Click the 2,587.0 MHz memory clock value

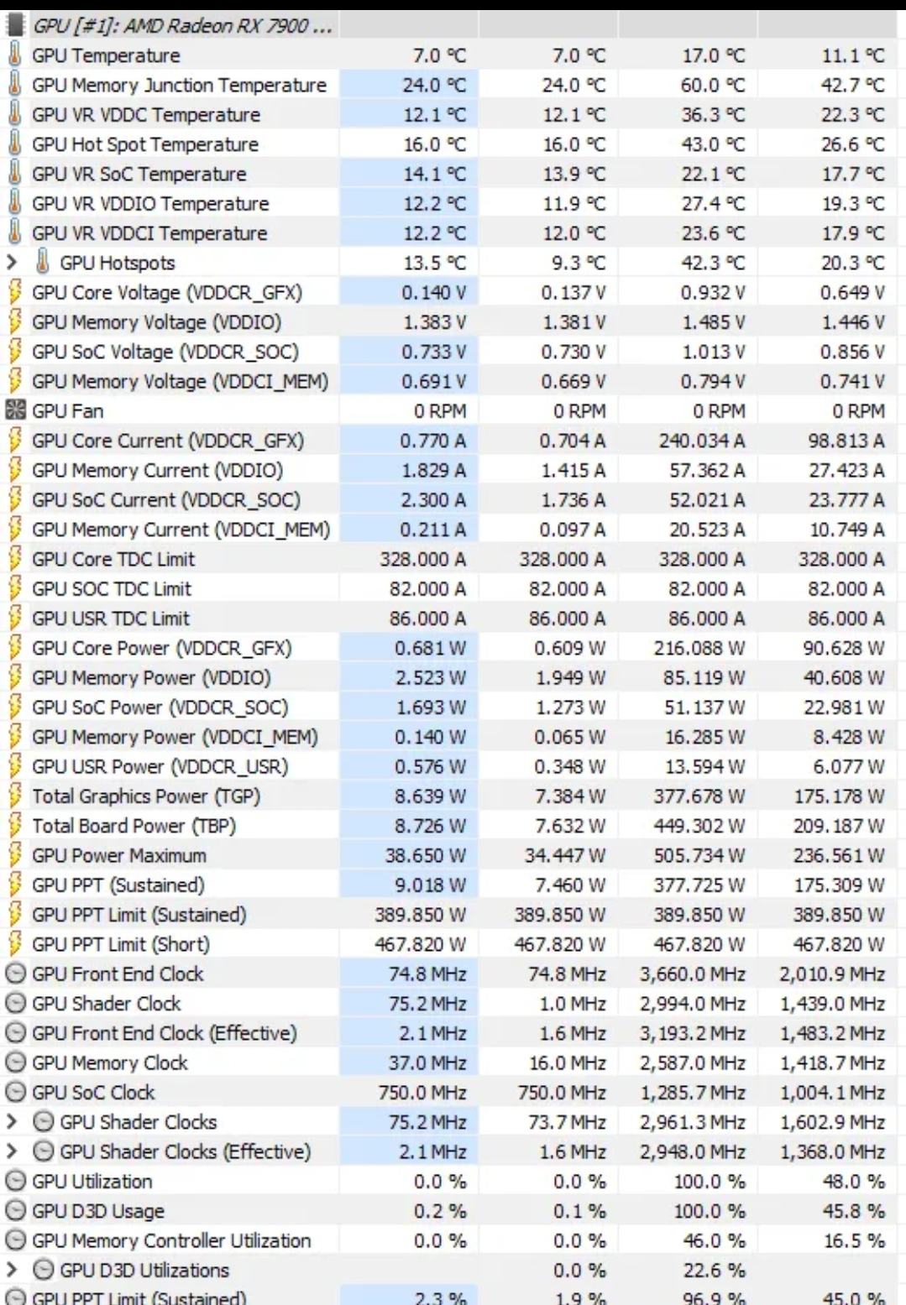coord(693,1062)
